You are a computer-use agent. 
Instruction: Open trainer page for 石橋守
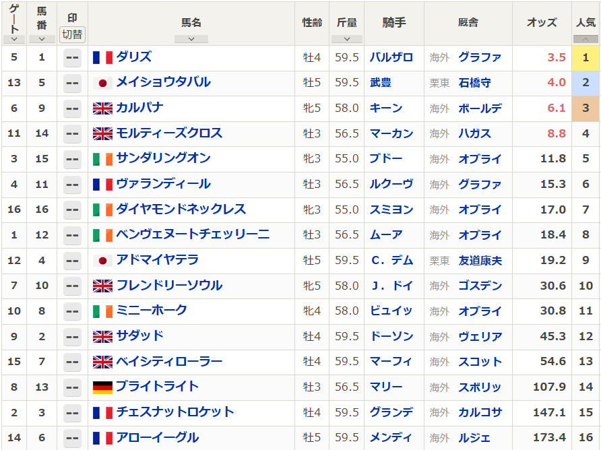[x=475, y=83]
